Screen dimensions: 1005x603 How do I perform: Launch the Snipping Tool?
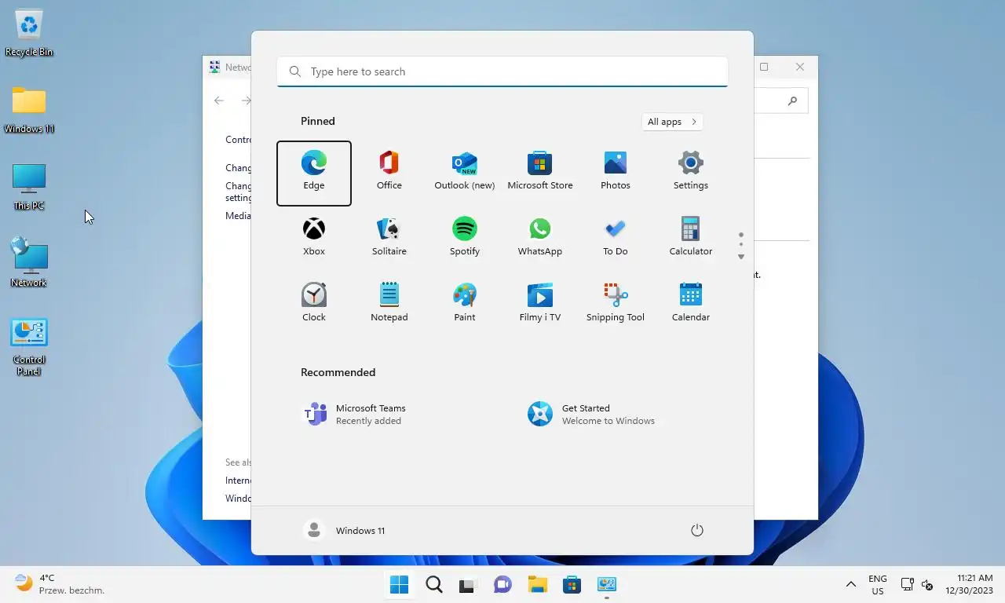pyautogui.click(x=616, y=305)
